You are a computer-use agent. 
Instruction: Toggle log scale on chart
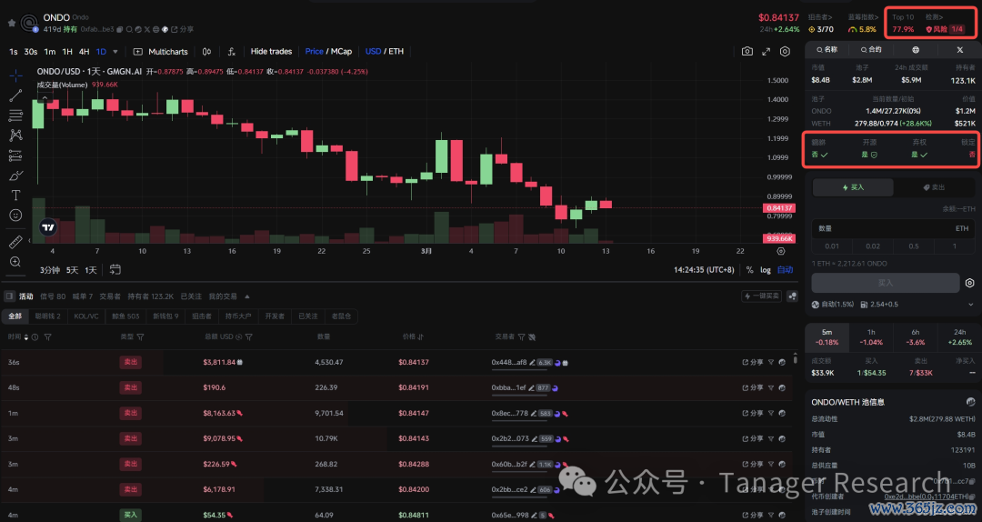tap(766, 269)
